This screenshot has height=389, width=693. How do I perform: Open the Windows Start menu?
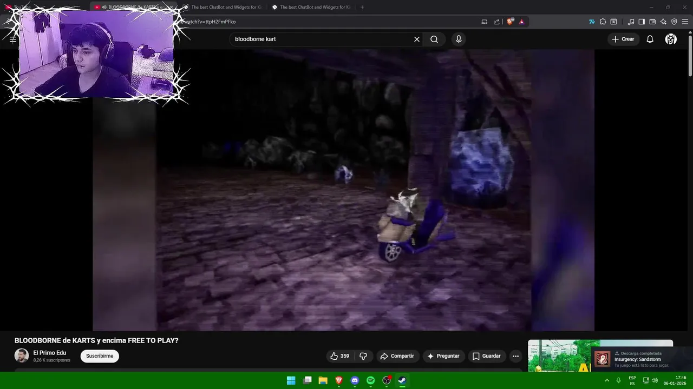[291, 380]
